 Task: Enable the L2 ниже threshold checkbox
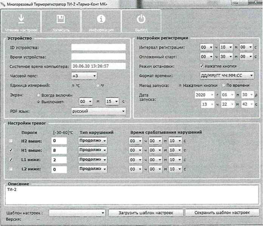[x=11, y=169]
